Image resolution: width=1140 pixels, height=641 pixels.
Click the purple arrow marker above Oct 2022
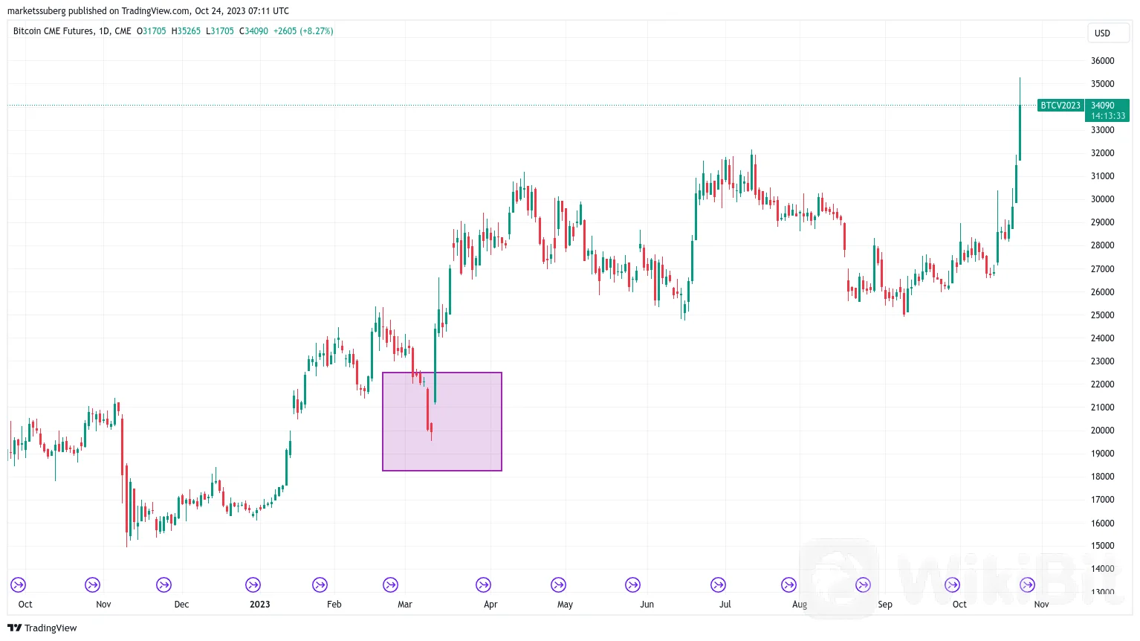pos(18,584)
